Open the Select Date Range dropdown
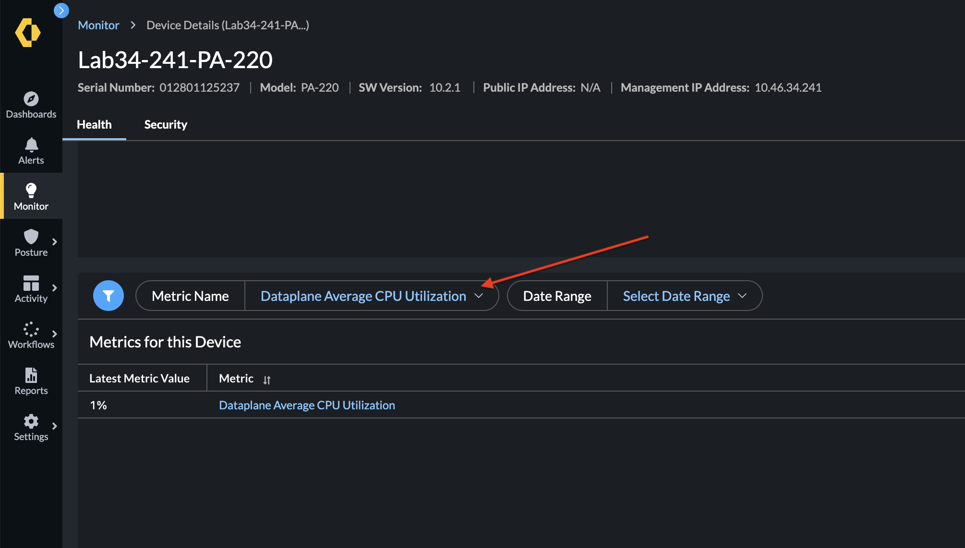 (684, 296)
